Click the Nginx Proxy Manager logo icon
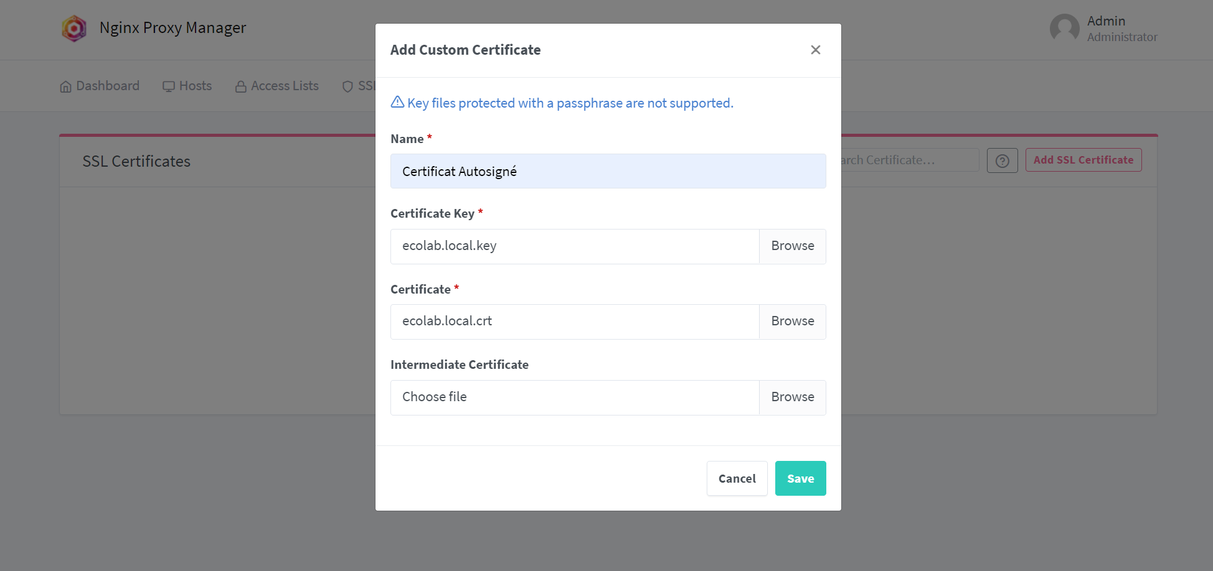 [x=74, y=29]
